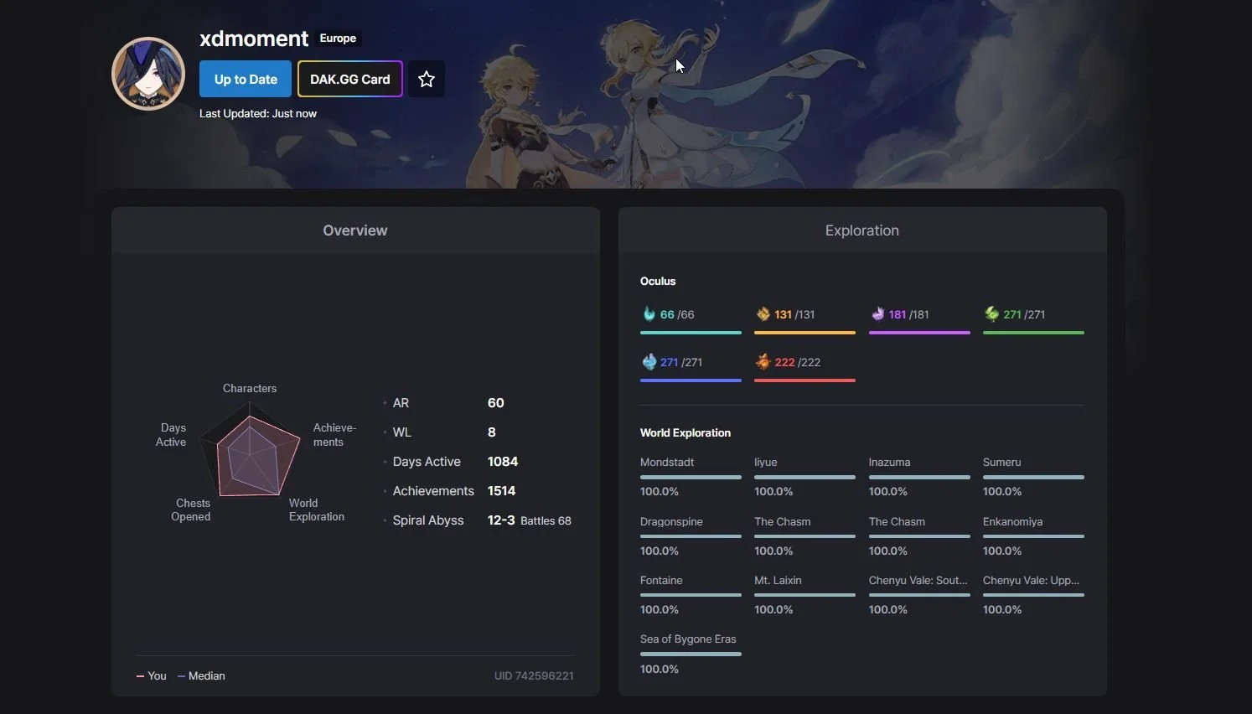Click the progress bar under Sea of Bygone Eras

(691, 654)
